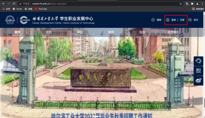Show the QR code sidebar icon

pos(199,71)
